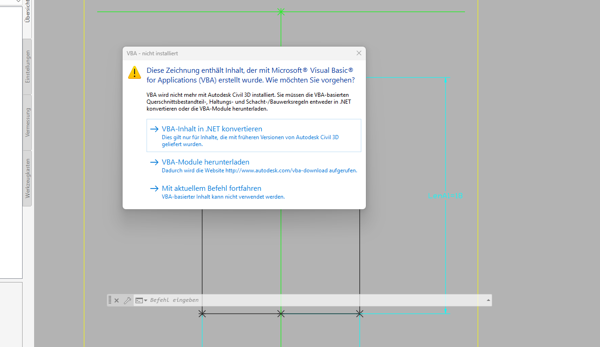600x347 pixels.
Task: Open command line customize wrench icon
Action: pyautogui.click(x=128, y=300)
